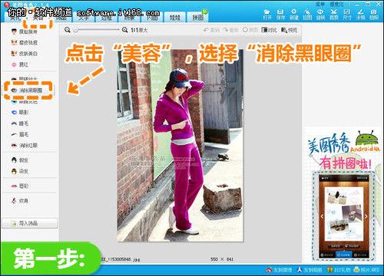Switch to the 边框 (border) tab
This screenshot has width=384, height=276.
107,18
